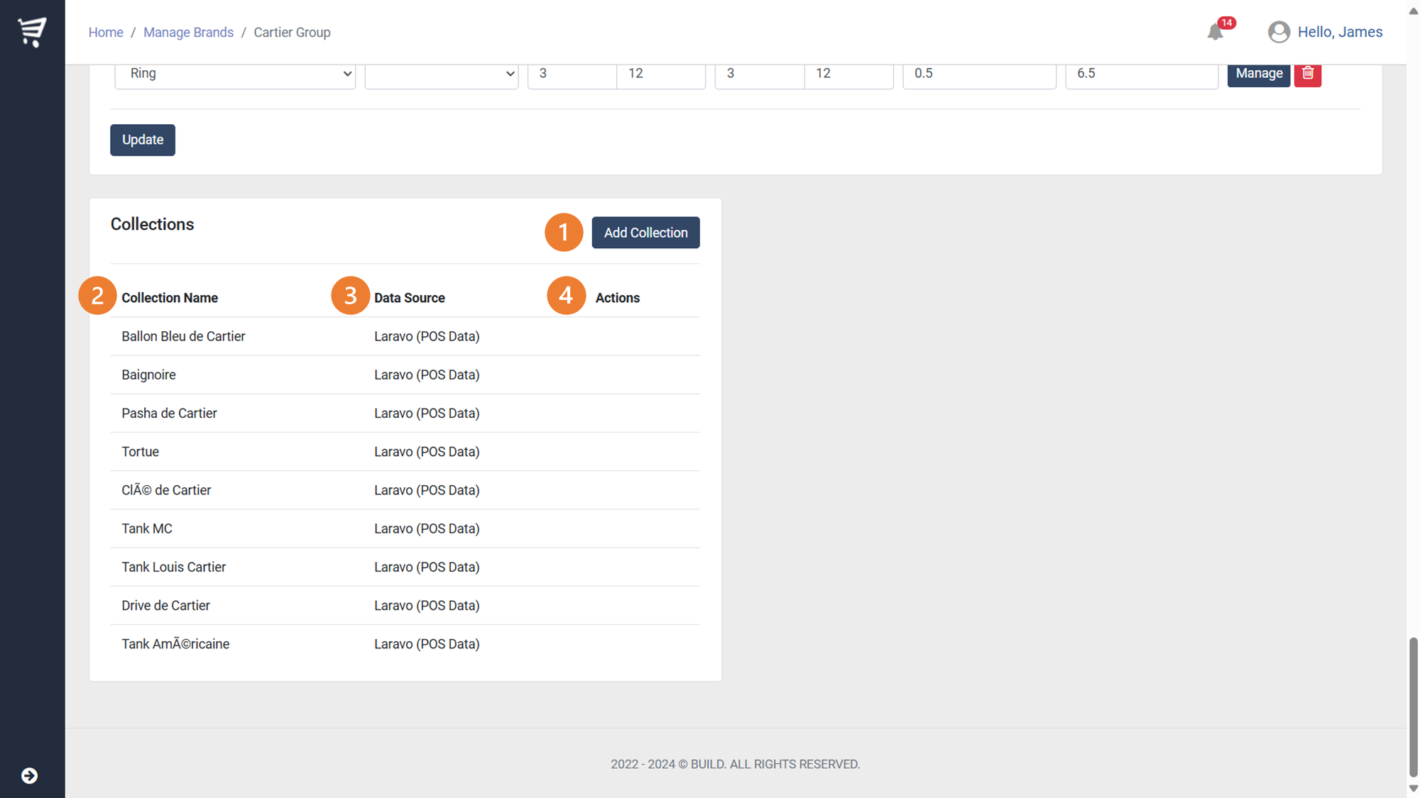Click the Collection Name column header
1420x798 pixels.
pyautogui.click(x=170, y=298)
